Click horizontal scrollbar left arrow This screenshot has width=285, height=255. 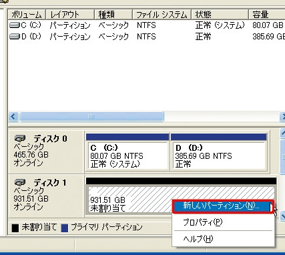pos(13,117)
